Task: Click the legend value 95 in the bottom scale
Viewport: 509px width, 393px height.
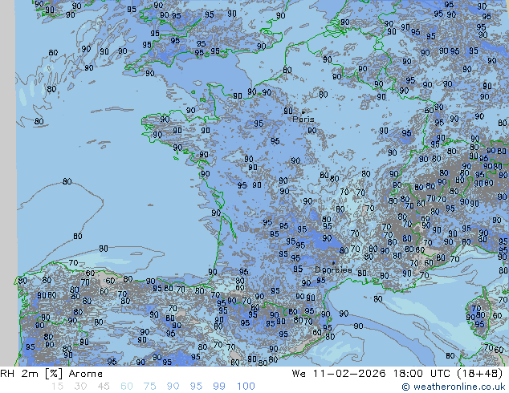Action: tap(196, 387)
